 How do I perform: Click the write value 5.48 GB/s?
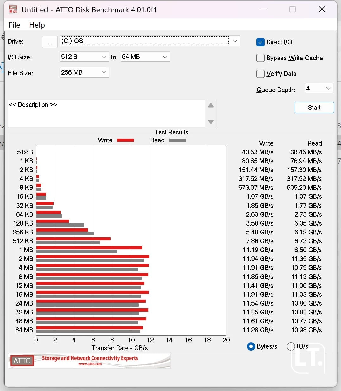[x=260, y=232]
